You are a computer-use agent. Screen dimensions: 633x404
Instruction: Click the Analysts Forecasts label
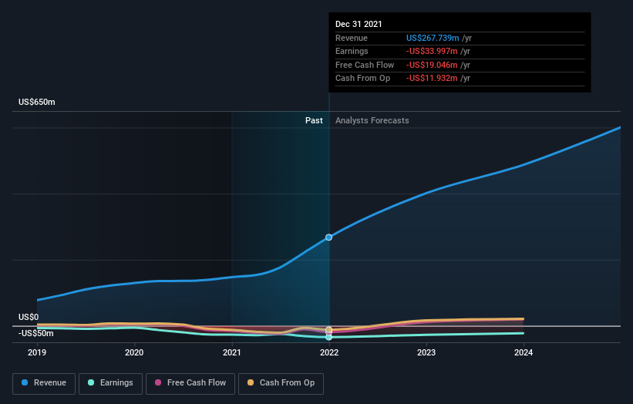point(372,121)
